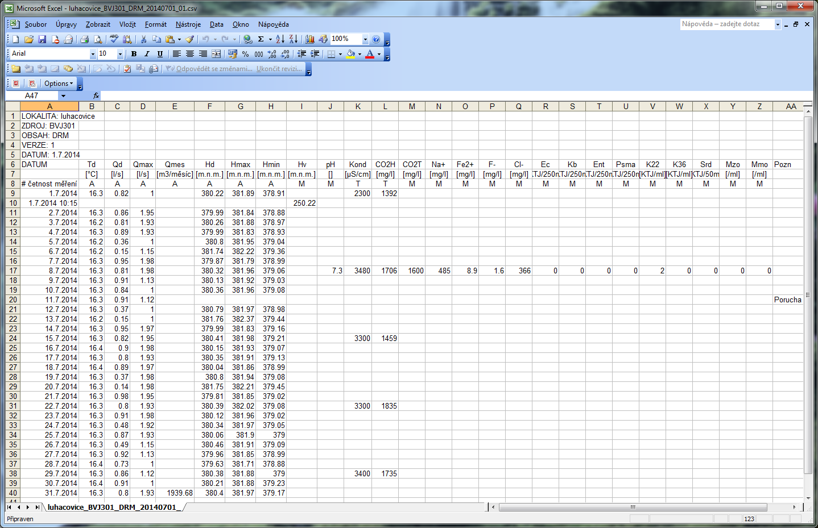Open the Vložit menu
Screen dimensions: 818x528
tap(127, 24)
